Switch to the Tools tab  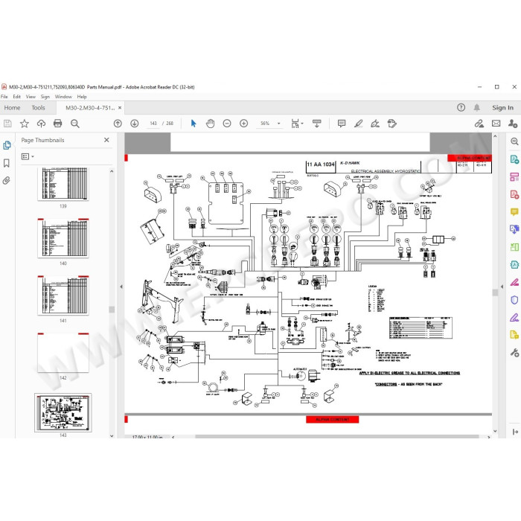point(38,108)
